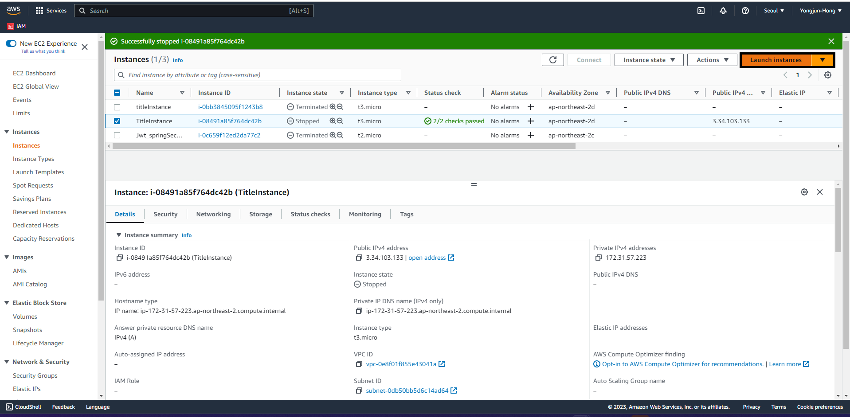Open the IAM shortcut in favorites bar

(17, 26)
